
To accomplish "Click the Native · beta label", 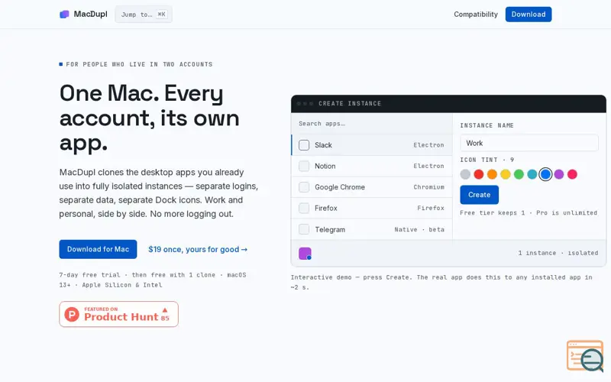I will pos(419,230).
